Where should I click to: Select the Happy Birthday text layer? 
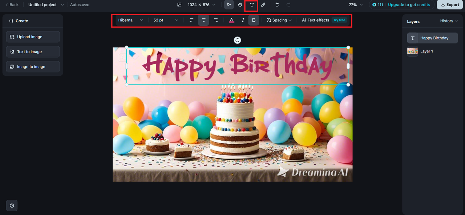point(432,38)
